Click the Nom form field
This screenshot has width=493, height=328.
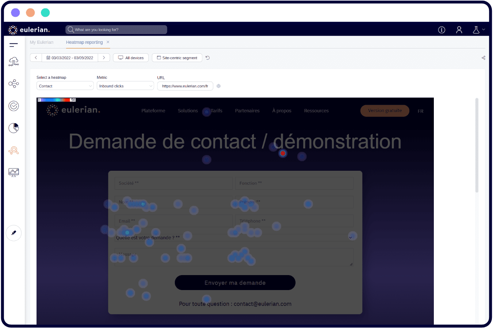(173, 202)
